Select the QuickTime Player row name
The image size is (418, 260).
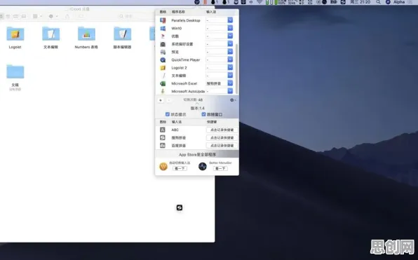(186, 60)
